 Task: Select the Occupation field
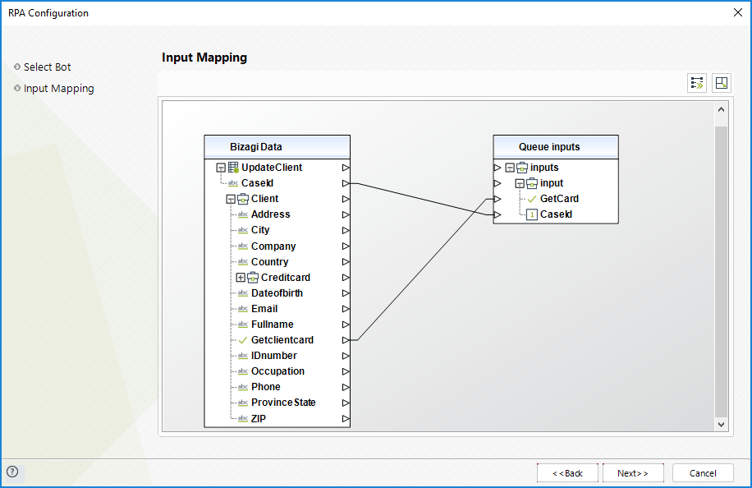click(x=277, y=371)
